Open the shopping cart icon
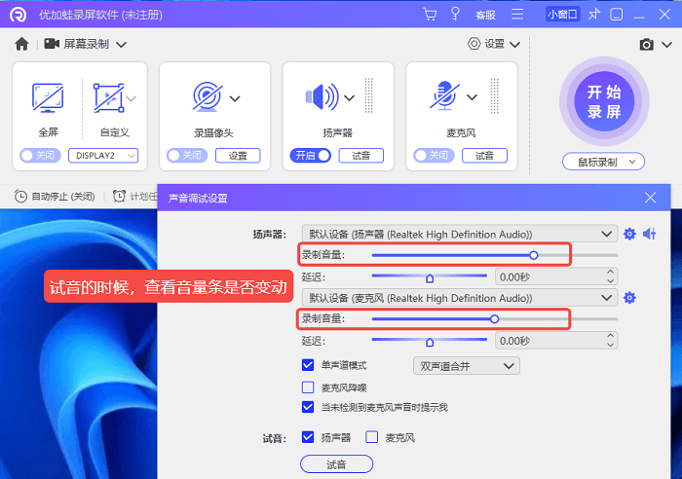Image resolution: width=682 pixels, height=479 pixels. 430,15
